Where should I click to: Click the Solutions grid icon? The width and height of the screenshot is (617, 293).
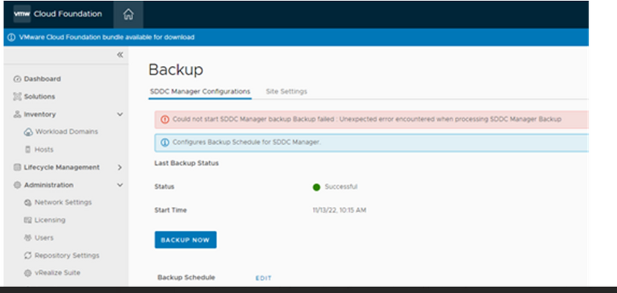tap(17, 97)
